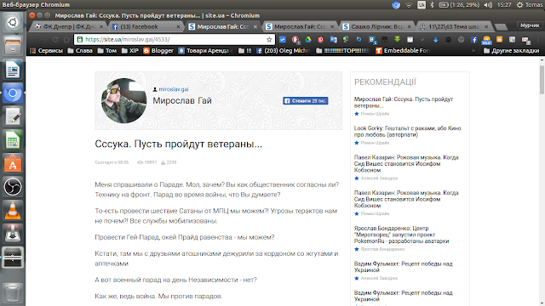Switch to the second 'Мирослав Гай' tab

(301, 26)
